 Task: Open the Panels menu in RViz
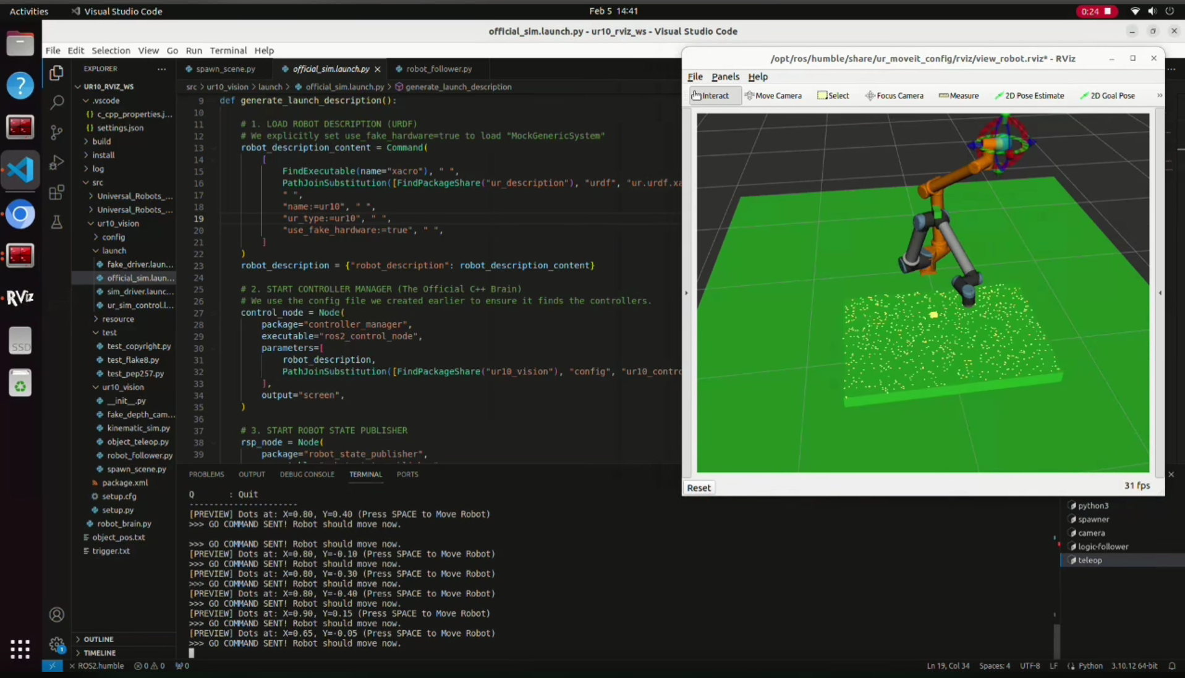point(725,77)
